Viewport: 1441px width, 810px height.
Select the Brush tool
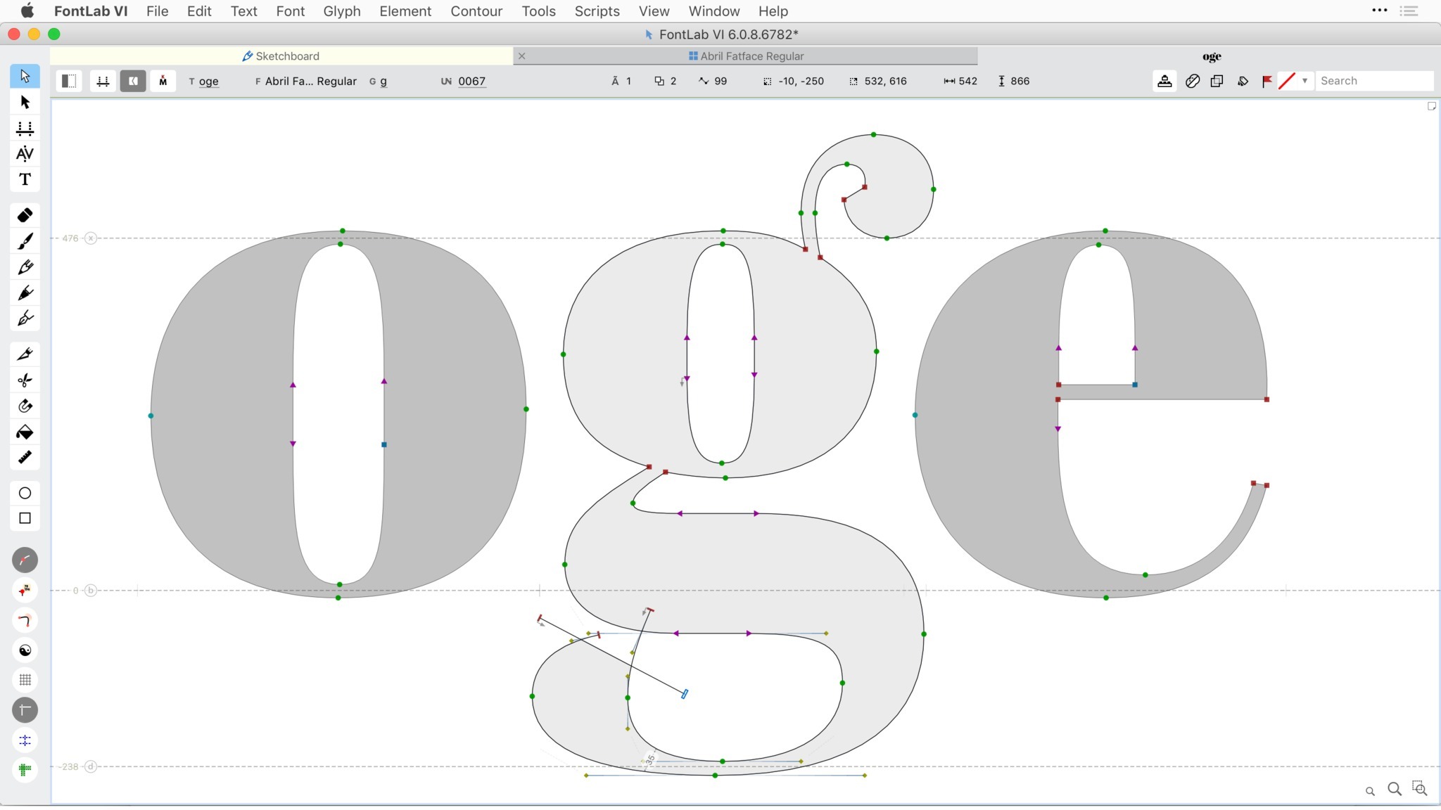25,242
